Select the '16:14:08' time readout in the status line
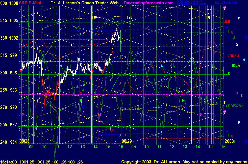248x164 pixels. [x=9, y=162]
